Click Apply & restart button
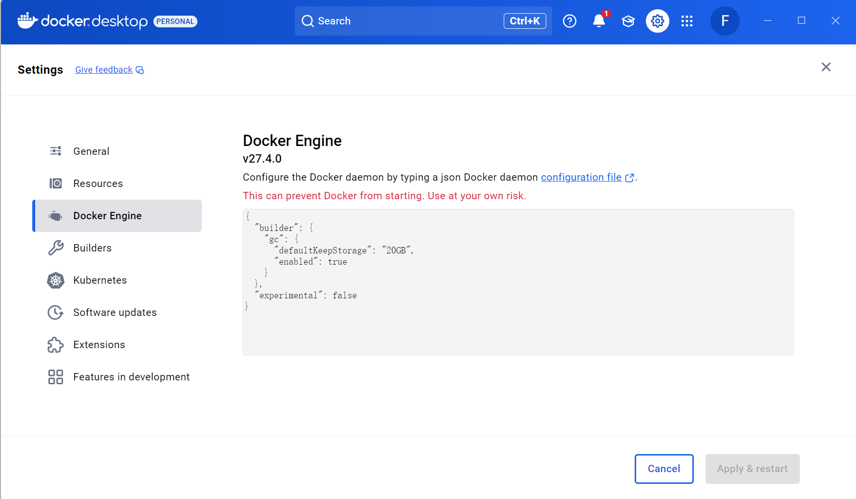 752,469
